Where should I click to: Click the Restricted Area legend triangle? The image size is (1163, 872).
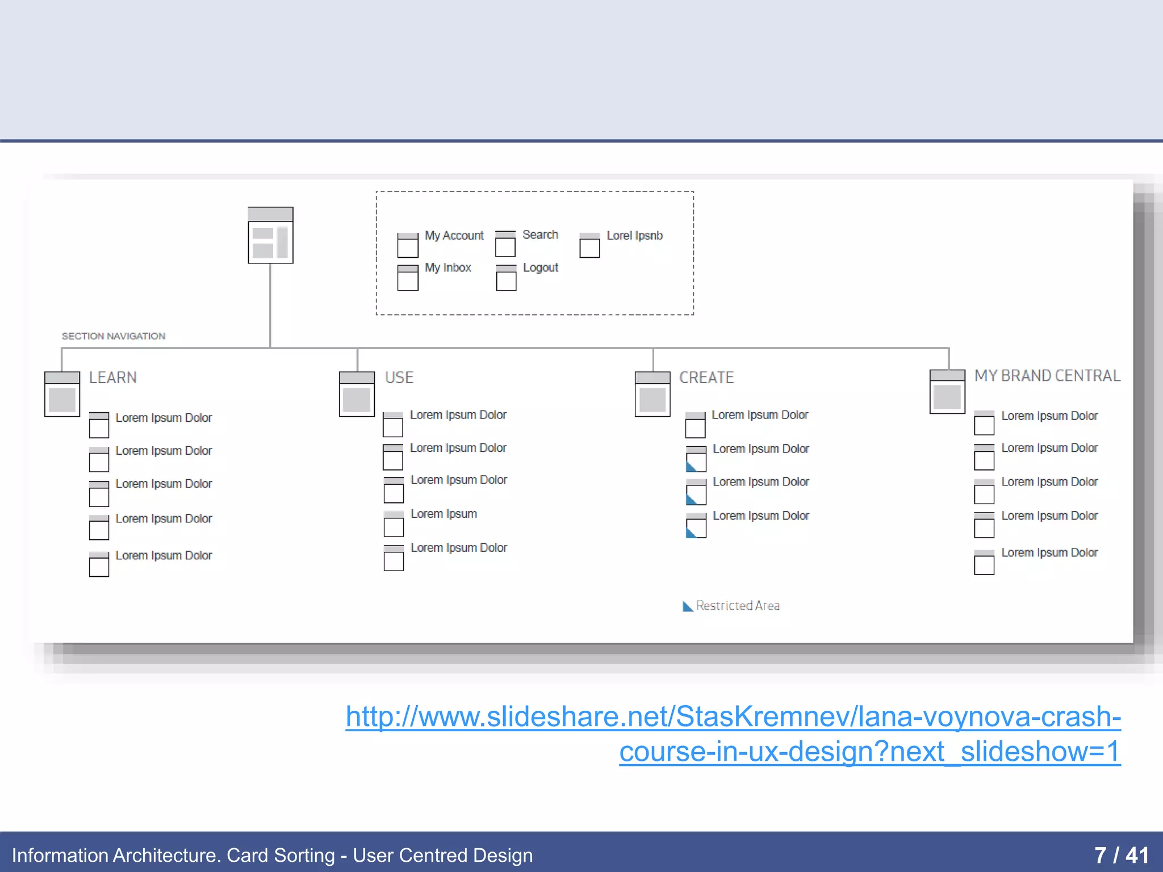pos(687,606)
